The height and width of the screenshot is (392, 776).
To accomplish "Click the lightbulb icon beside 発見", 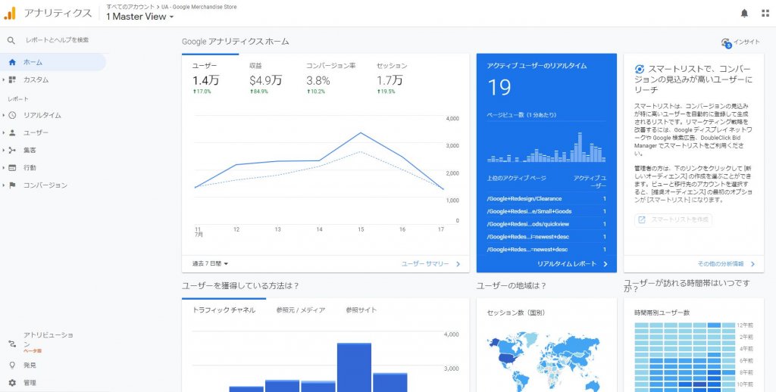I will click(x=12, y=366).
